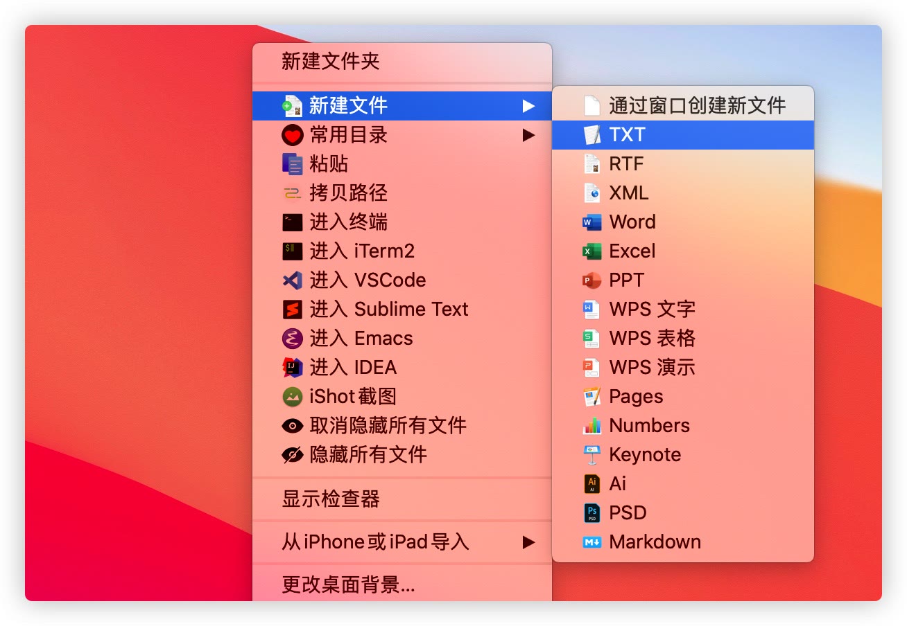This screenshot has width=907, height=626.
Task: Click the WPS 表格 green spreadsheet icon
Action: 591,339
